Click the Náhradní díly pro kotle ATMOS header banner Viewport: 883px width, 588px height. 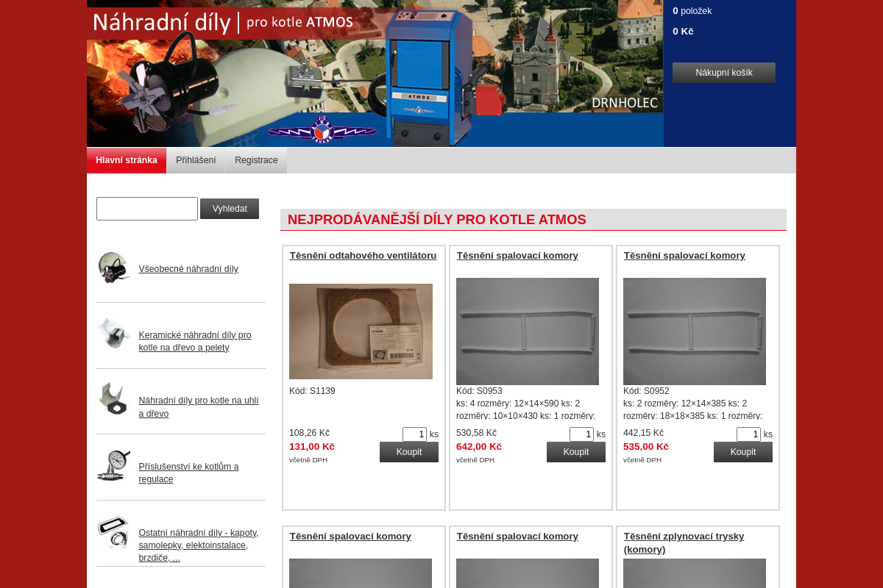[x=375, y=73]
